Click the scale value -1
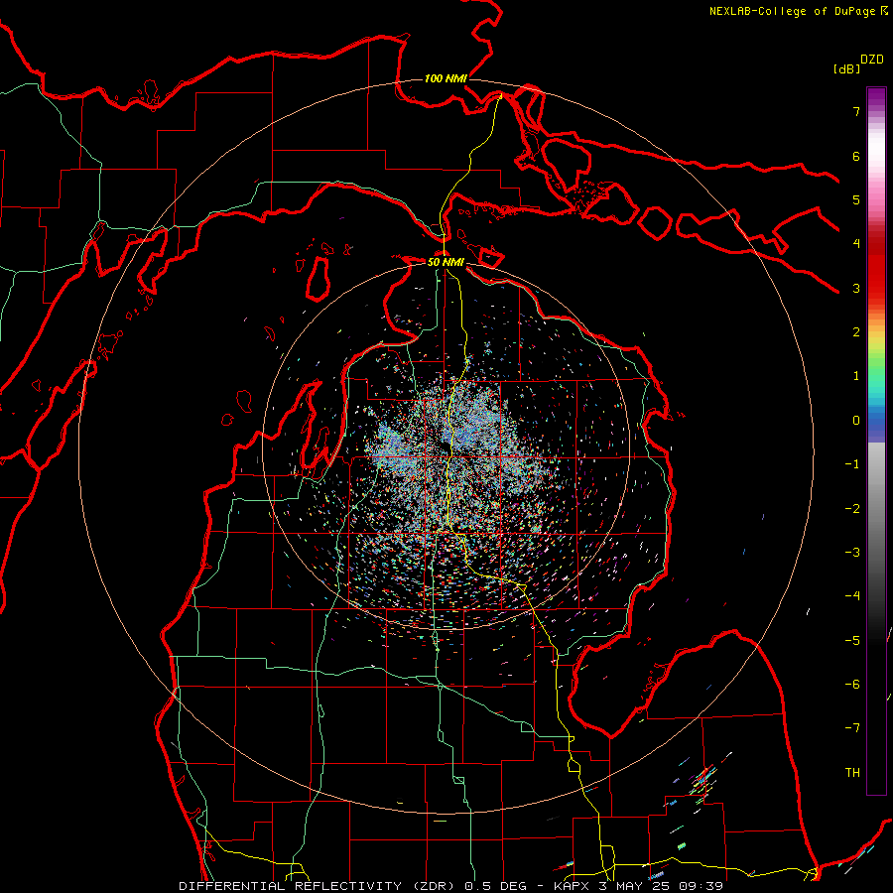The height and width of the screenshot is (893, 893). (852, 464)
